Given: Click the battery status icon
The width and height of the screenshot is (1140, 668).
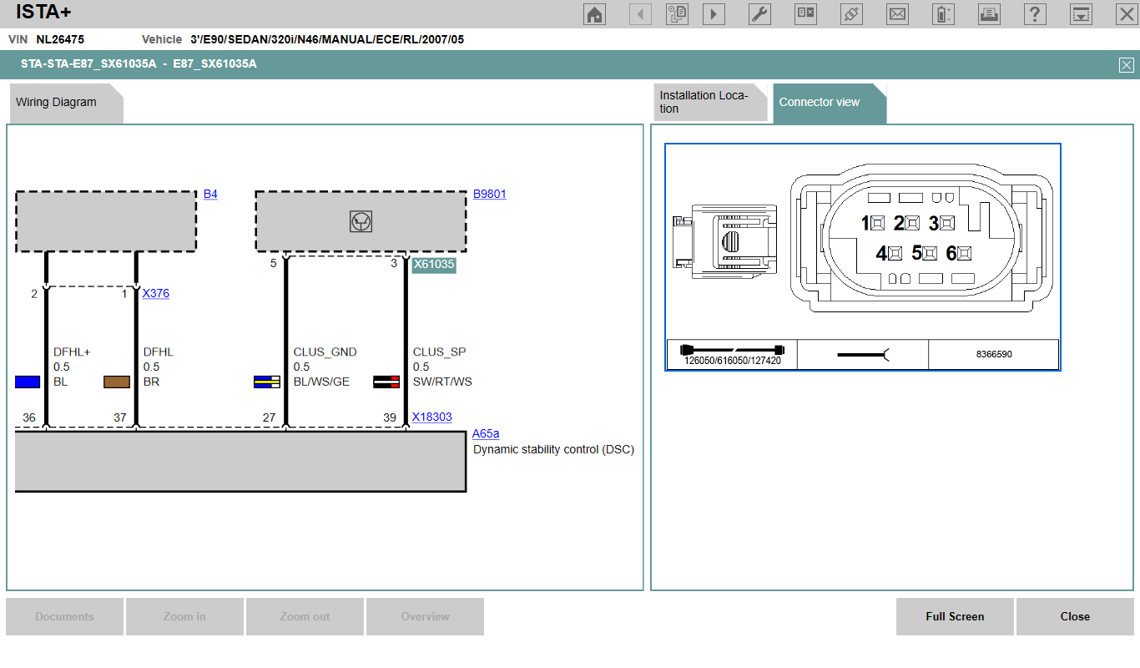Looking at the screenshot, I should click(x=943, y=14).
